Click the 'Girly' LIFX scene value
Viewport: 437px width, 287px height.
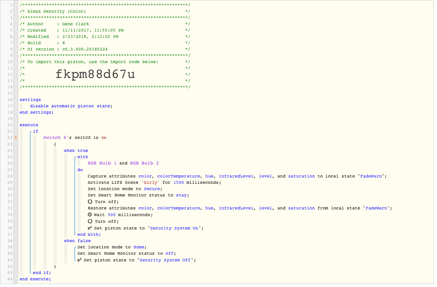[x=151, y=182]
